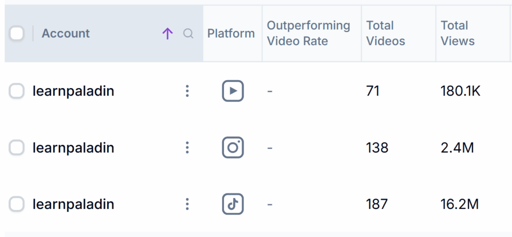This screenshot has height=237, width=512.
Task: Open three-dot menu for Instagram learnpaladin row
Action: coord(187,147)
